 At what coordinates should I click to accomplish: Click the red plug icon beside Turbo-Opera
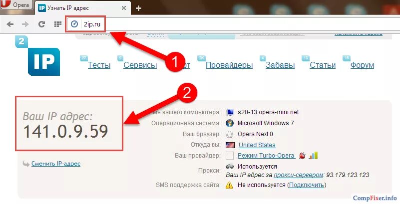tap(302, 155)
